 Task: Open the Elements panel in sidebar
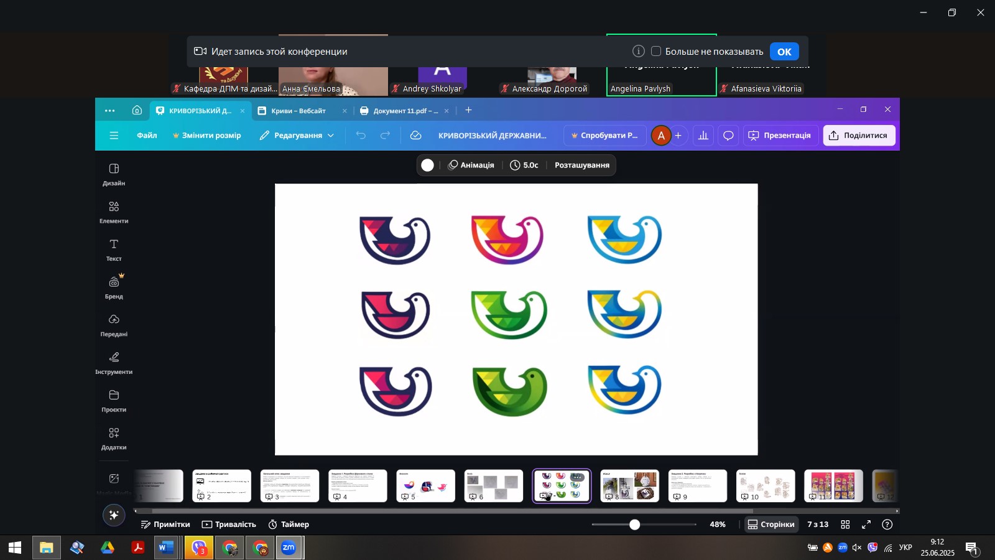[x=114, y=212]
